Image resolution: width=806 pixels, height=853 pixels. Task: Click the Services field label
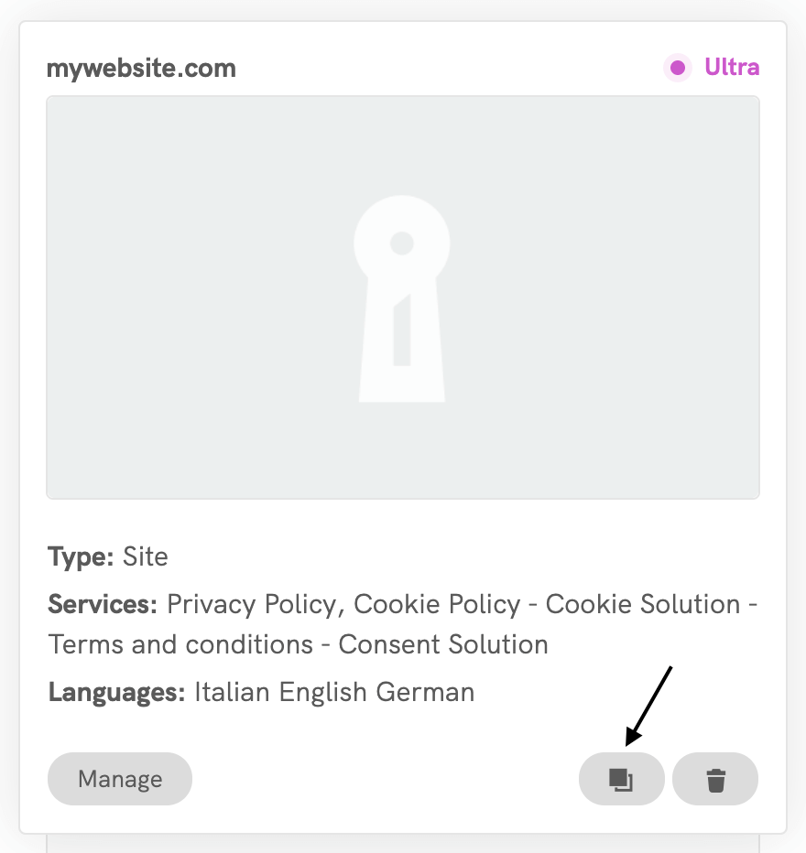click(103, 605)
